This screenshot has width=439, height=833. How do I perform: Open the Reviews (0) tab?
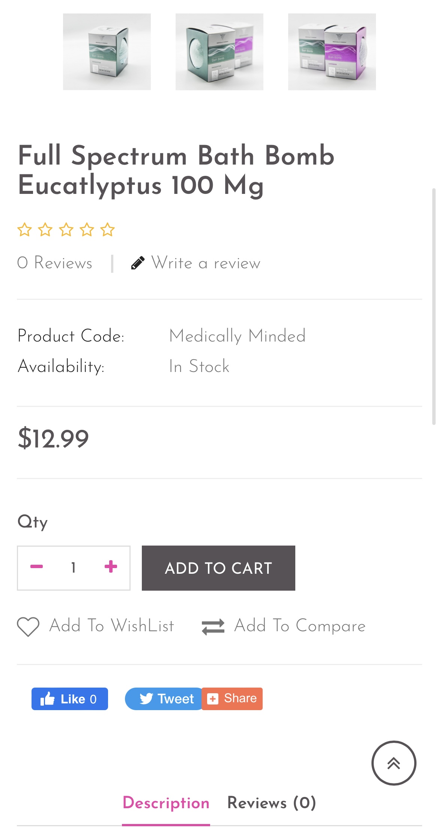272,803
